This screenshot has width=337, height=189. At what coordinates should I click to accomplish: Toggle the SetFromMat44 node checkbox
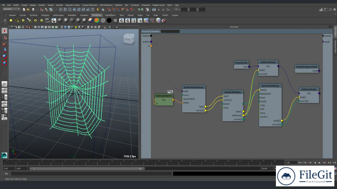tap(171, 92)
